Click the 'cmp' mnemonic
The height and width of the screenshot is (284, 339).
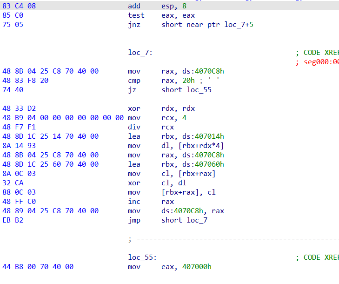pyautogui.click(x=134, y=81)
